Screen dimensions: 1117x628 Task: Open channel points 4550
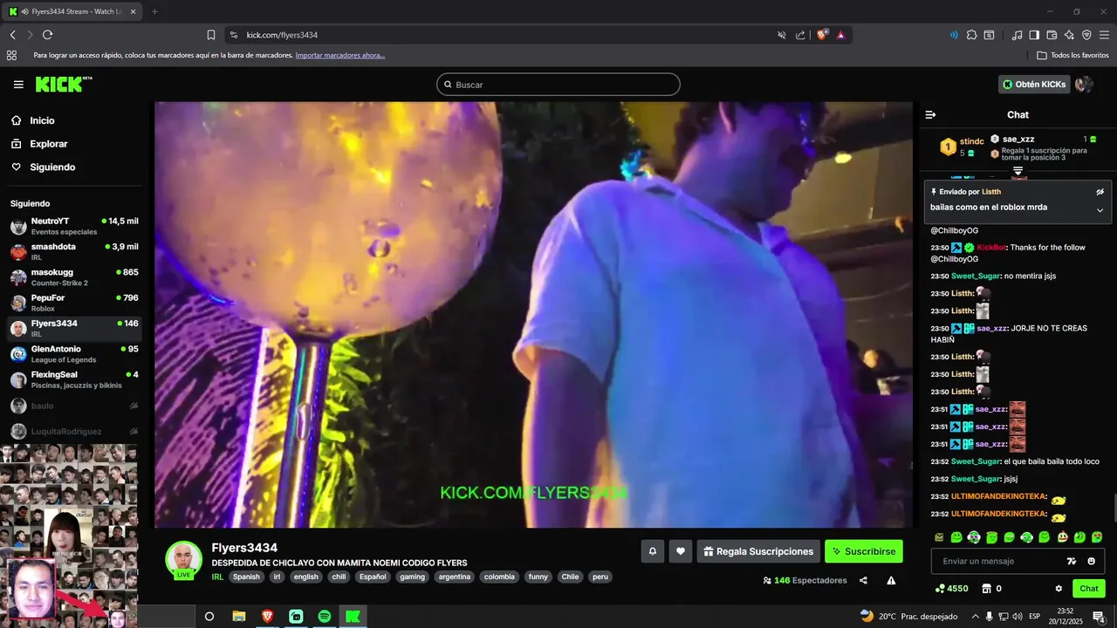point(951,589)
